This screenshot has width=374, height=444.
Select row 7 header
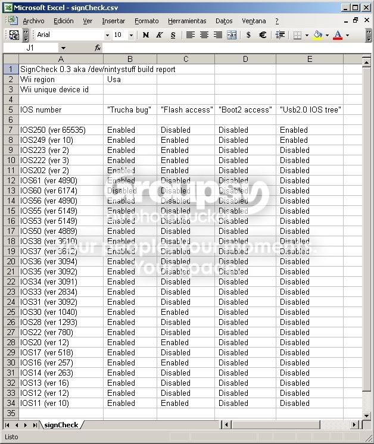pos(11,130)
